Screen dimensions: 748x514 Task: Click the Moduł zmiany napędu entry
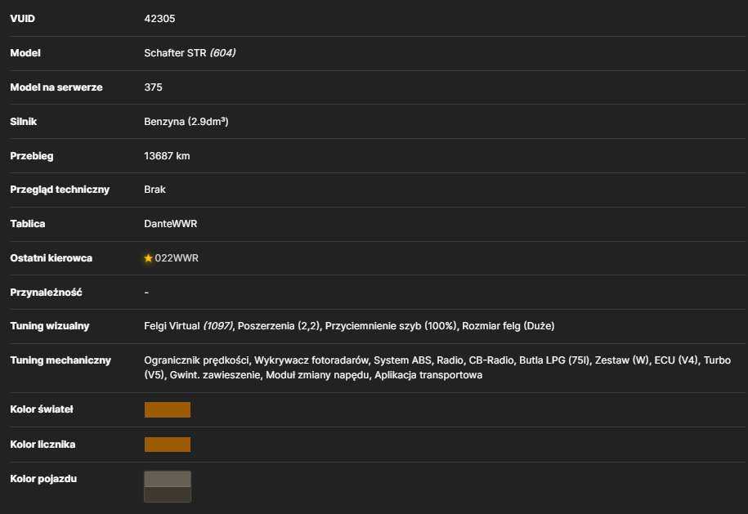coord(317,375)
